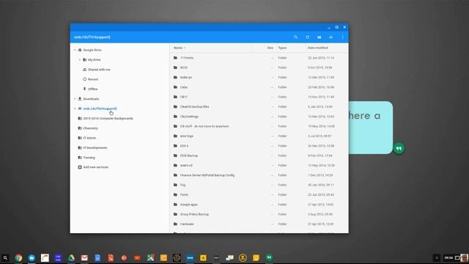
Task: Select Downloads in the sidebar
Action: tap(91, 99)
